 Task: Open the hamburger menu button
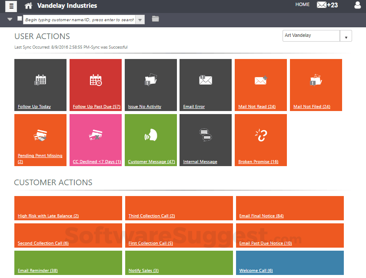click(x=11, y=6)
